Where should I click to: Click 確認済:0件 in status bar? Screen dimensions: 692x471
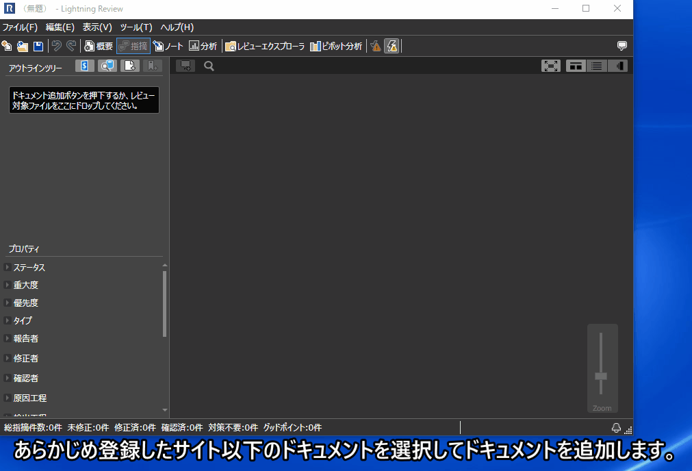[182, 427]
